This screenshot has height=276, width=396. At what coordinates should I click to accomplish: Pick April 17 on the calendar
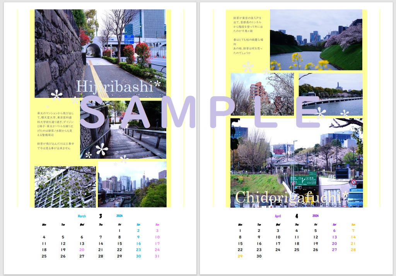click(x=278, y=244)
